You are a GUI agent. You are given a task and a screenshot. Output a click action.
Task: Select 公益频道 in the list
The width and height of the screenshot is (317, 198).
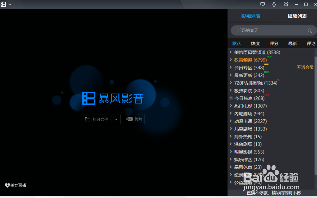click(x=248, y=182)
